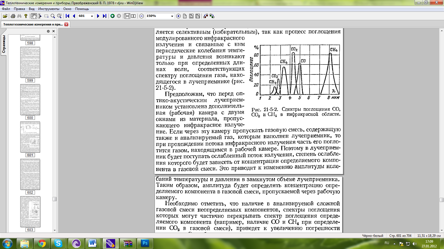444x249 pixels.
Task: Click the yellow question mark help icon
Action: (x=26, y=16)
